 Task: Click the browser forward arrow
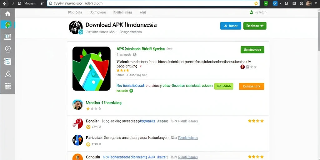point(12,3)
